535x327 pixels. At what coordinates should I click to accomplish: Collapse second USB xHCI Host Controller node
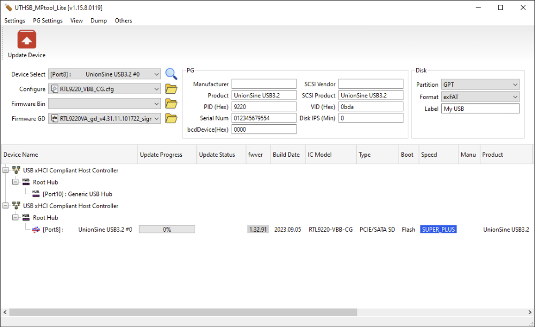coord(5,206)
